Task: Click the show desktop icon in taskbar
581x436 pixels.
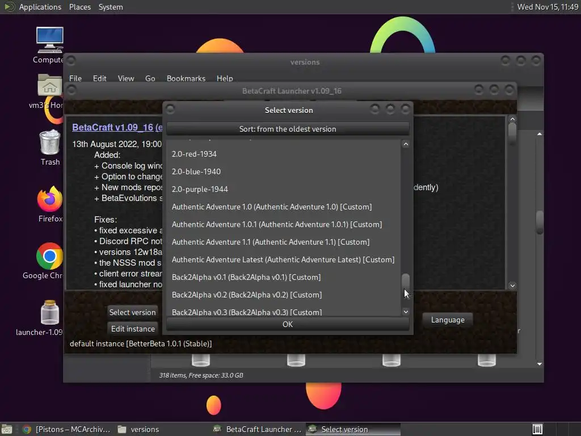Action: coord(7,429)
